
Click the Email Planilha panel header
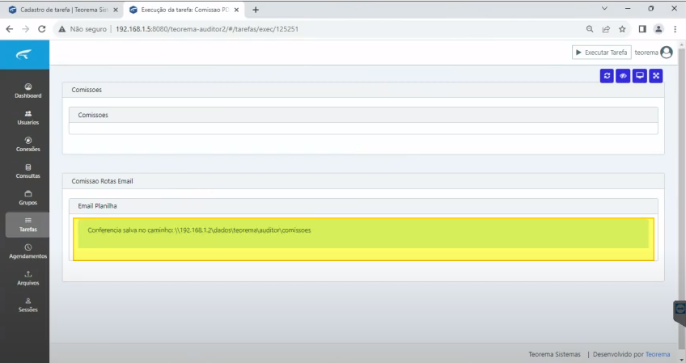click(x=363, y=206)
